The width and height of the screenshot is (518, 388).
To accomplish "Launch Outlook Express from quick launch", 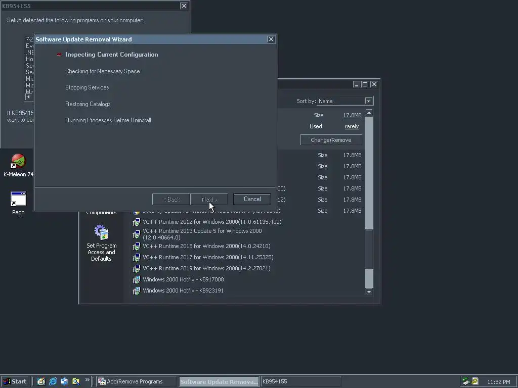I will [64, 381].
